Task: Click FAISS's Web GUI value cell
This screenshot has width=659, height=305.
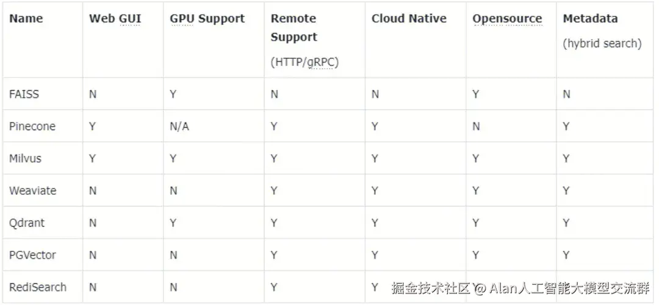Action: click(x=93, y=94)
